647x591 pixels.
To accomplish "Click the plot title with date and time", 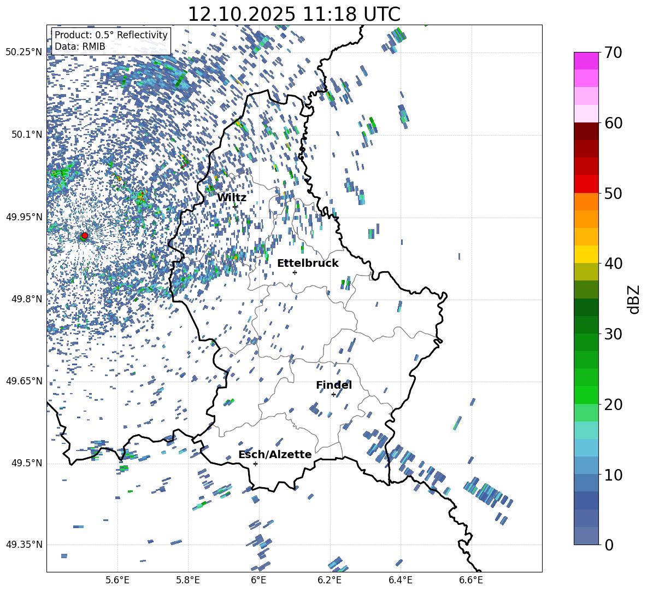I will (x=294, y=14).
